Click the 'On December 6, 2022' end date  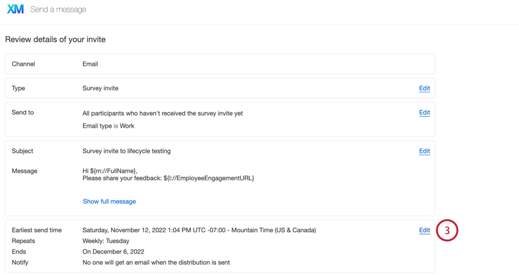coord(113,252)
